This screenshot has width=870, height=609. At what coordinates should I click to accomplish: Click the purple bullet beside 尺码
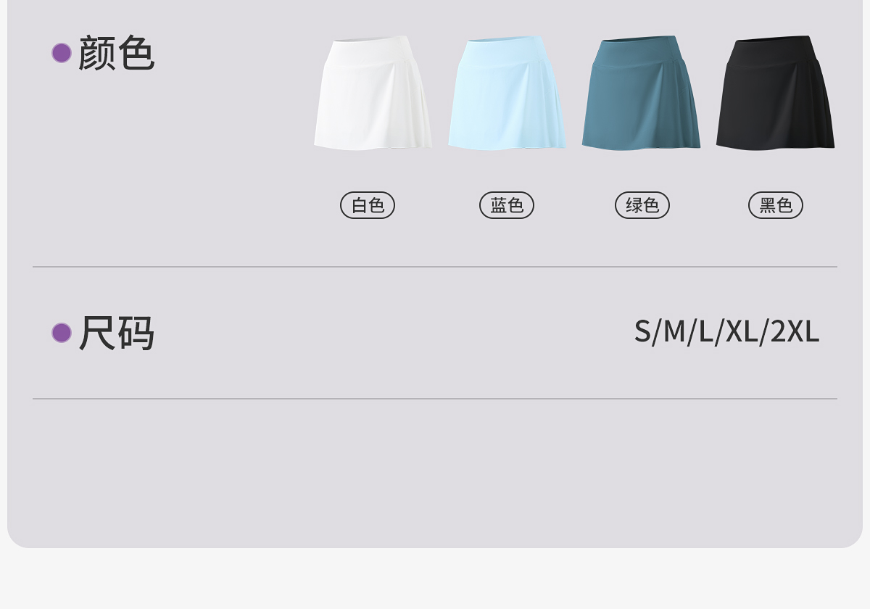tap(62, 333)
